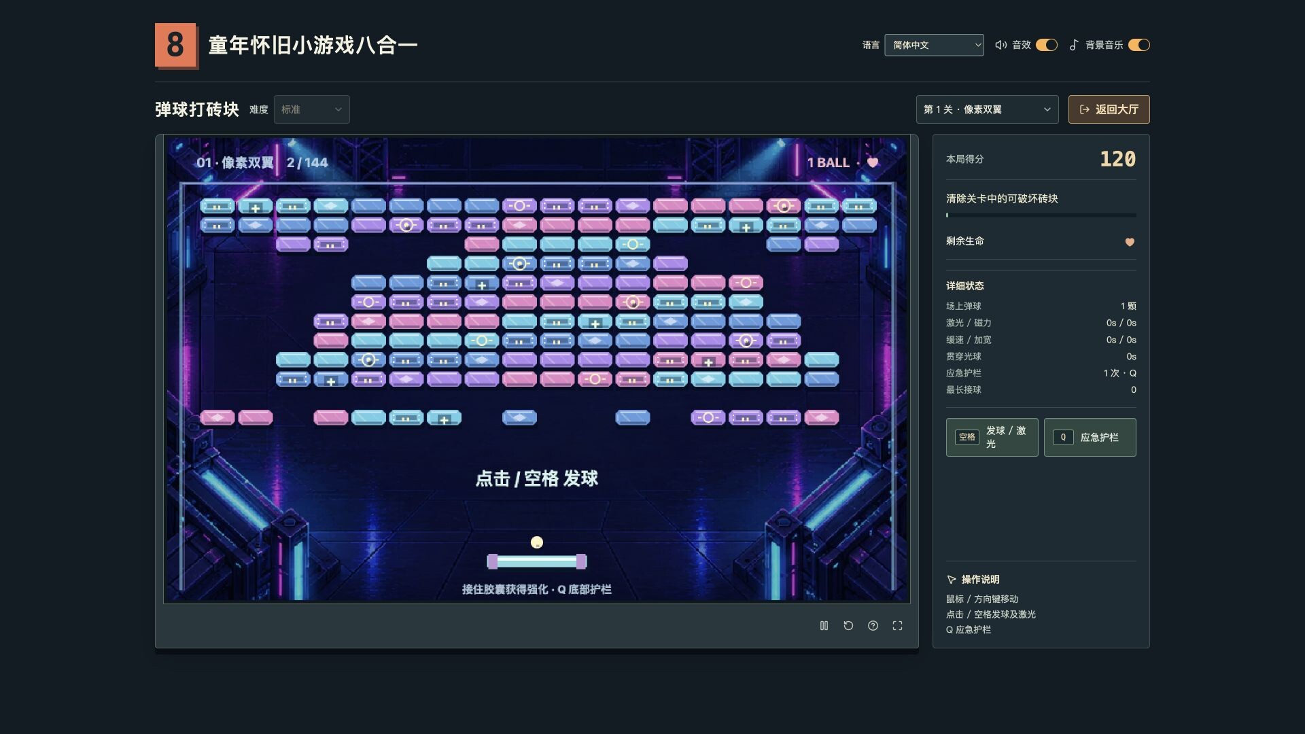
Task: Click the paddle in the game field
Action: click(537, 561)
